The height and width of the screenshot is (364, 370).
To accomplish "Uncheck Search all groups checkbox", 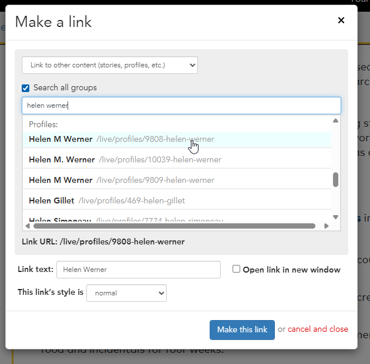I will point(26,88).
